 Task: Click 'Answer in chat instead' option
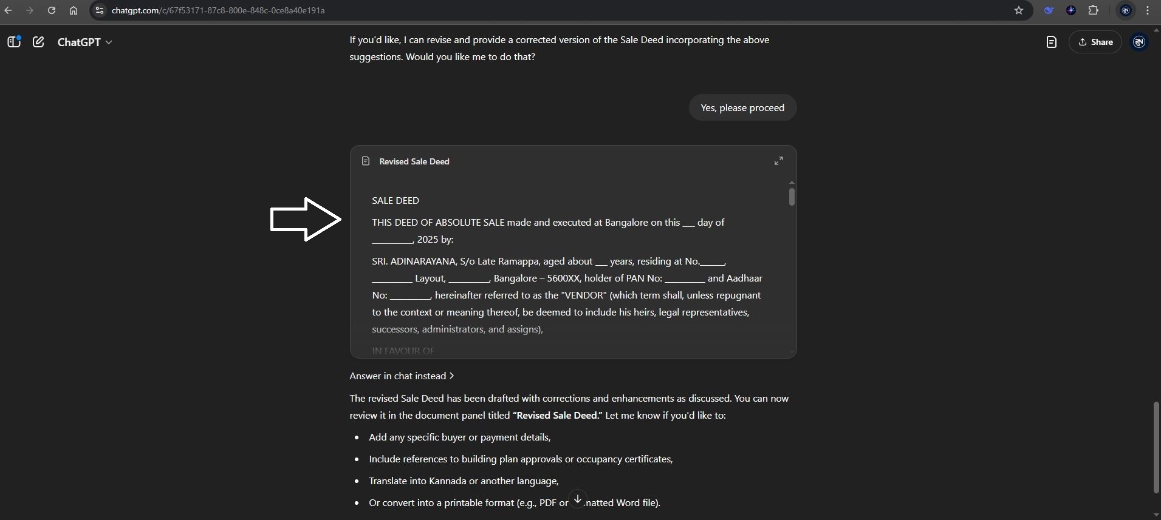click(402, 376)
